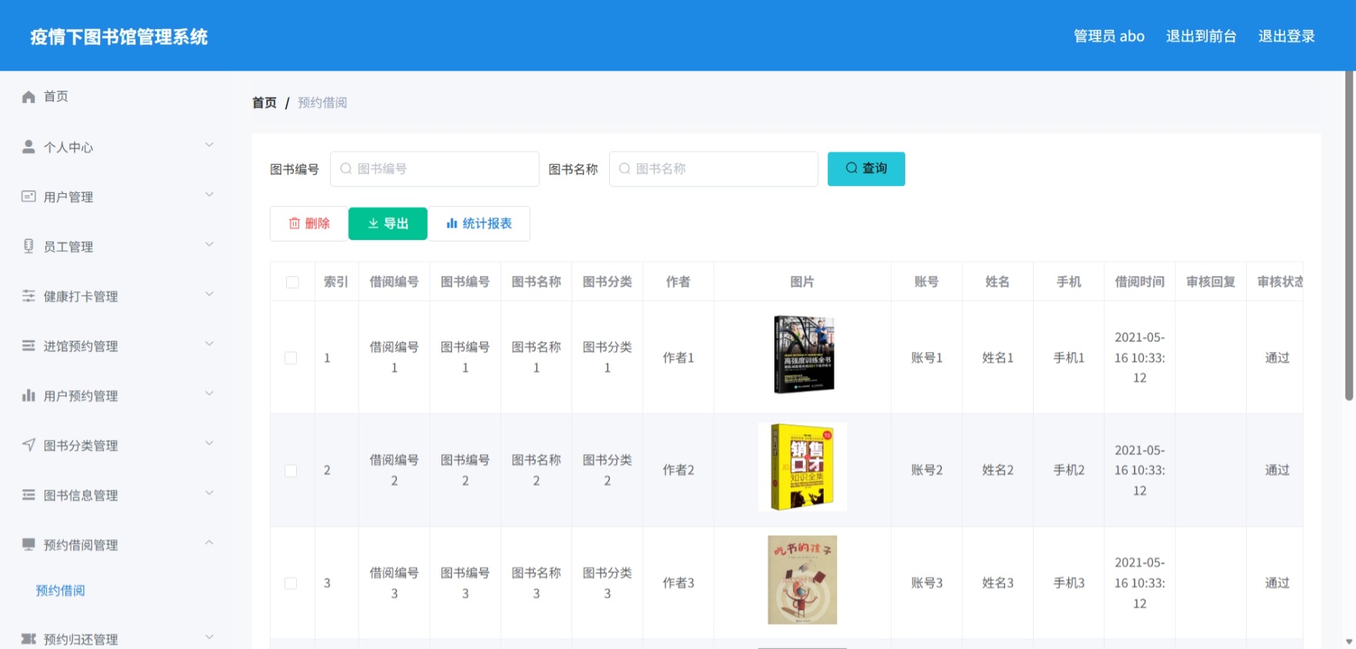Image resolution: width=1356 pixels, height=649 pixels.
Task: Click the monitor icon next to 预约借阅管理
Action: coord(28,544)
